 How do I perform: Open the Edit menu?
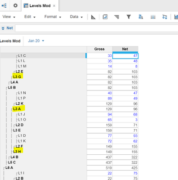[x=30, y=17]
